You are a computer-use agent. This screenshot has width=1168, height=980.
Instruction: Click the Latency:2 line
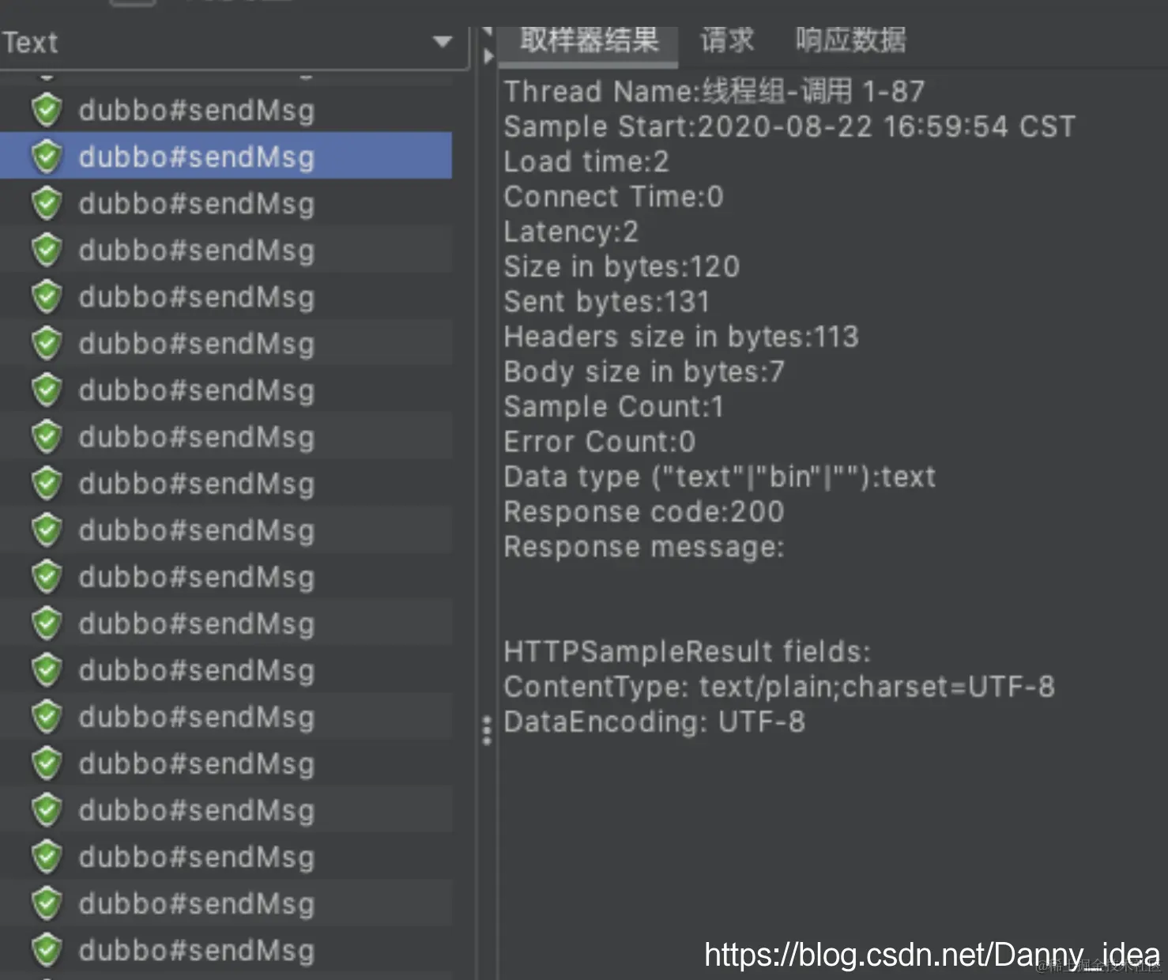[571, 232]
